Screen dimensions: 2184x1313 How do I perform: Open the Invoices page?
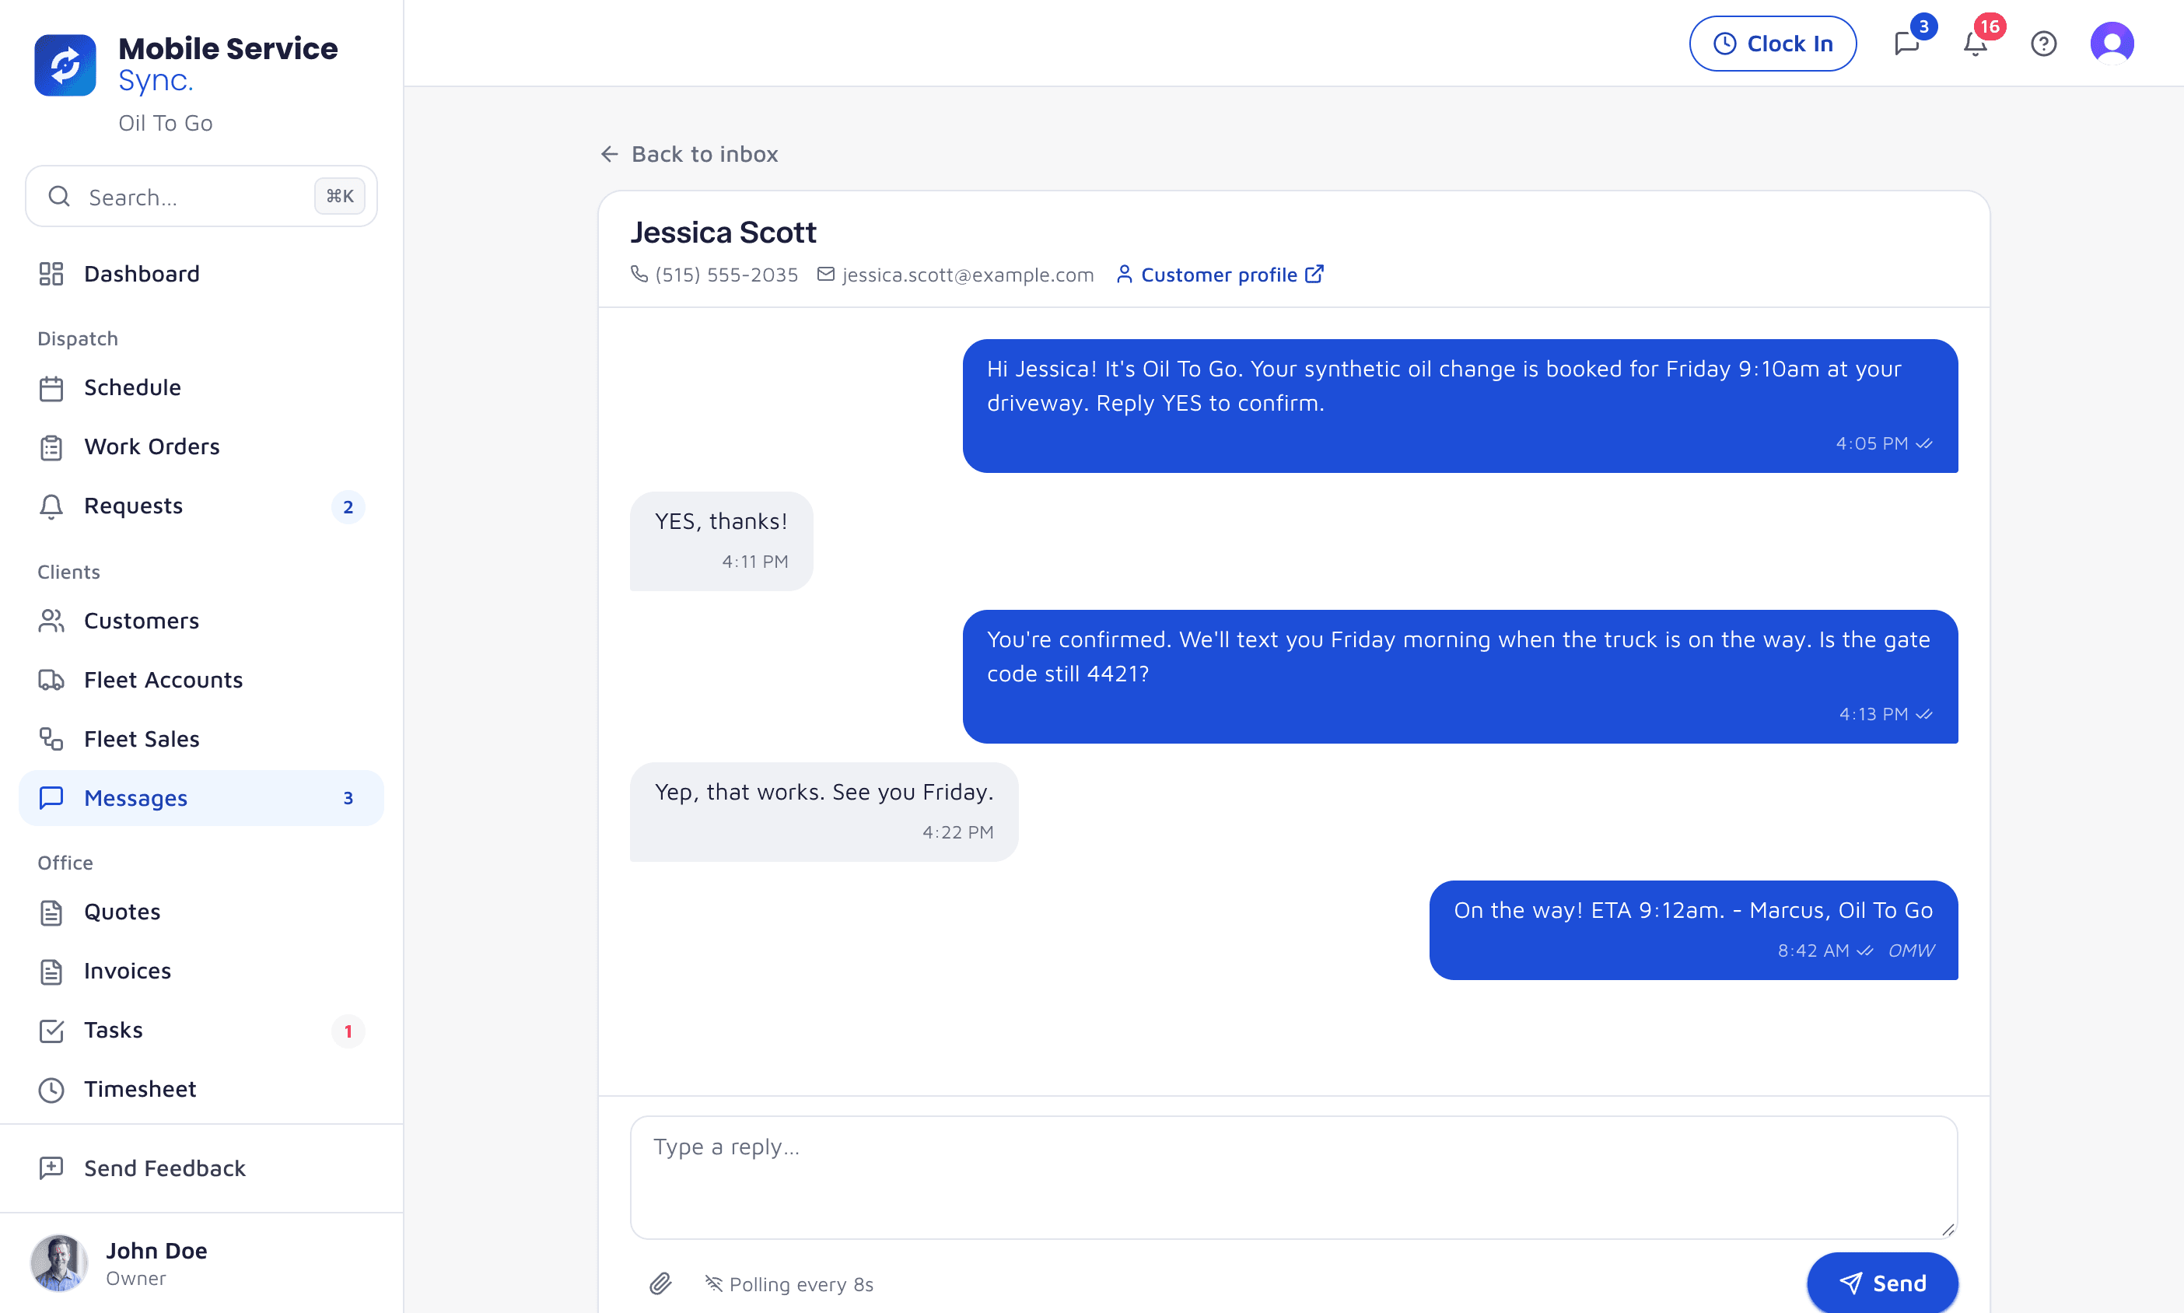(201, 972)
